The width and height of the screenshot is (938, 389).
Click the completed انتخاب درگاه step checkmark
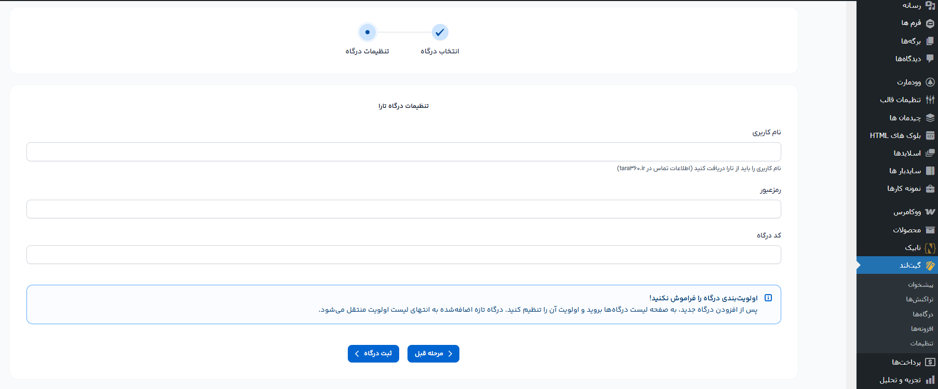coord(440,32)
